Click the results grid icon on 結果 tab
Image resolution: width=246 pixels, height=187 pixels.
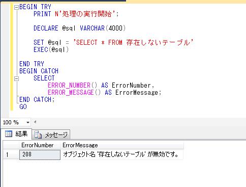click(x=9, y=133)
